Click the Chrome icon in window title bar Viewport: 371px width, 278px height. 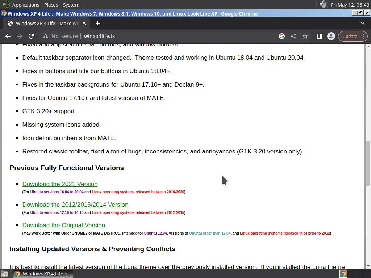click(4, 13)
